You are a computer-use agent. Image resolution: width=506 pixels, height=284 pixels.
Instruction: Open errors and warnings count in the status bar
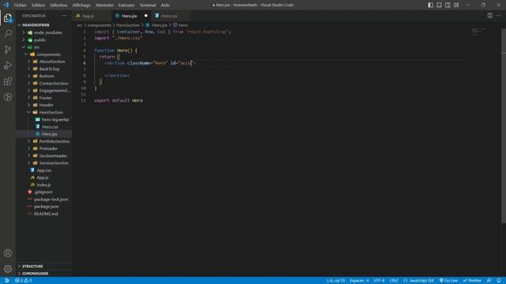(23, 281)
